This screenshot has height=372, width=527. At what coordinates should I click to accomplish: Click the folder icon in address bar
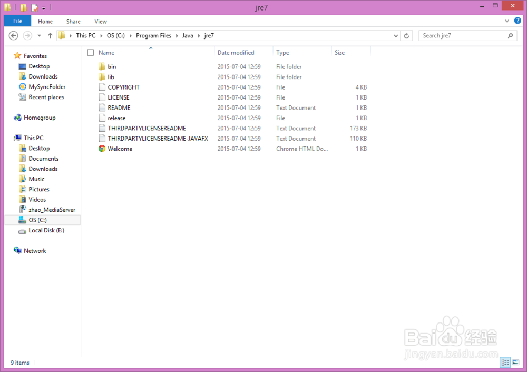(x=62, y=35)
